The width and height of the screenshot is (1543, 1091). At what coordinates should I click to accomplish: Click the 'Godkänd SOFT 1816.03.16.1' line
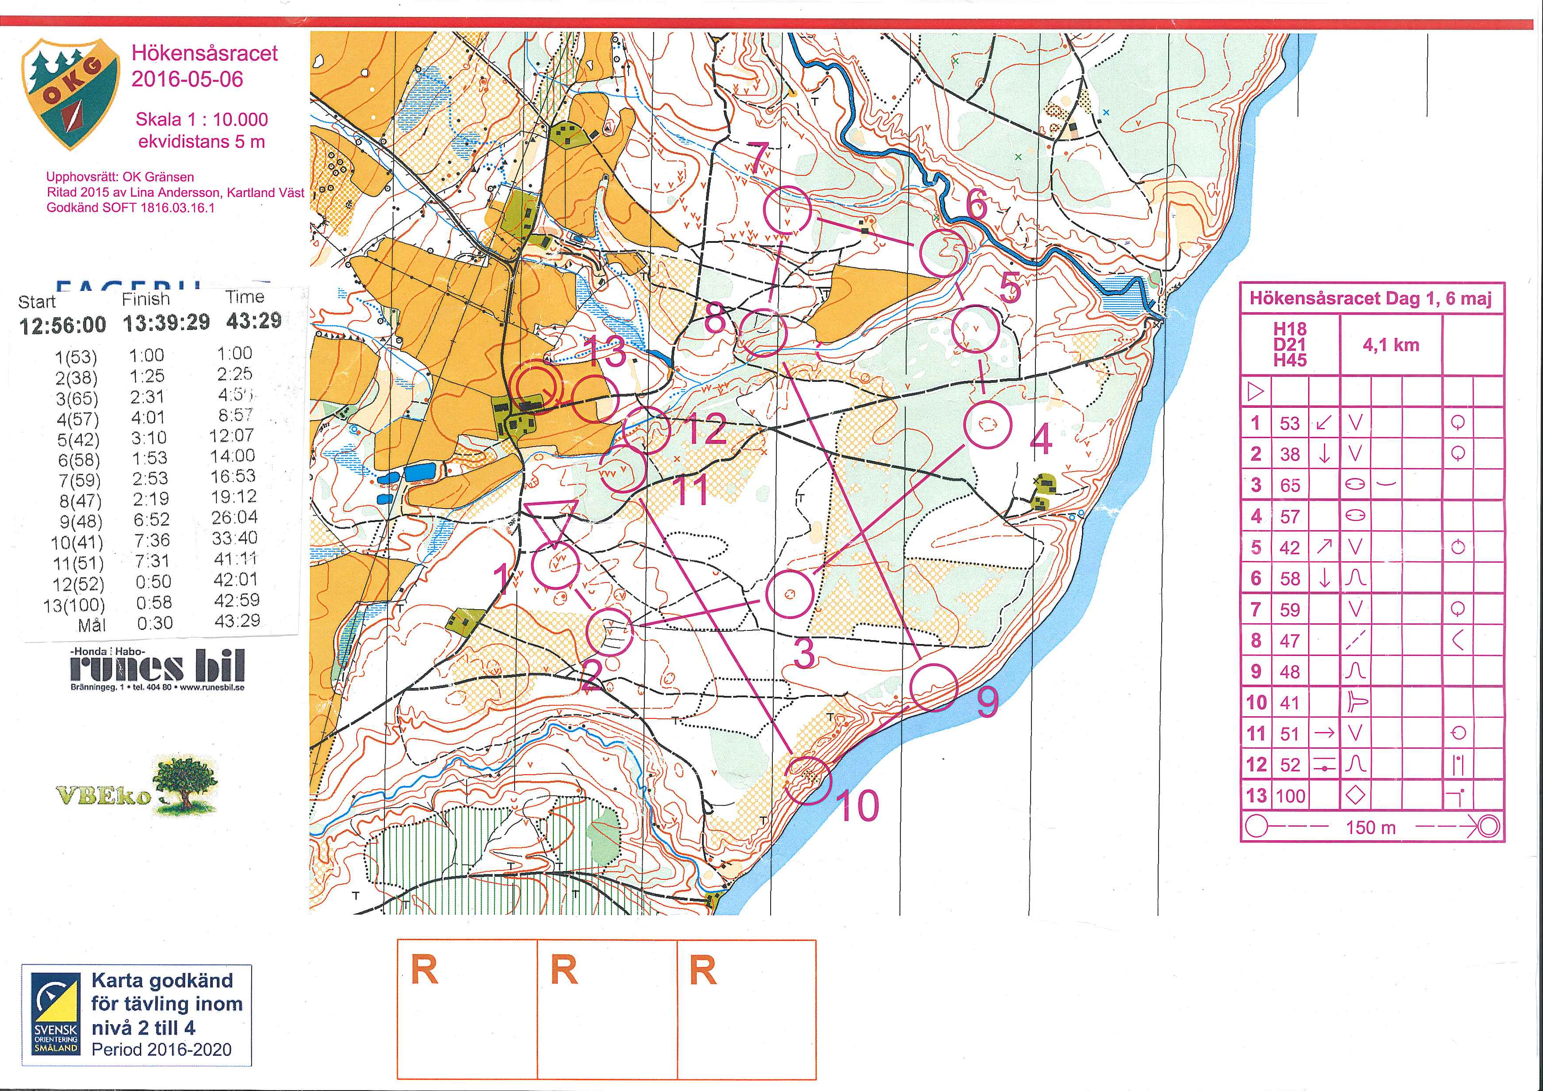pos(130,208)
